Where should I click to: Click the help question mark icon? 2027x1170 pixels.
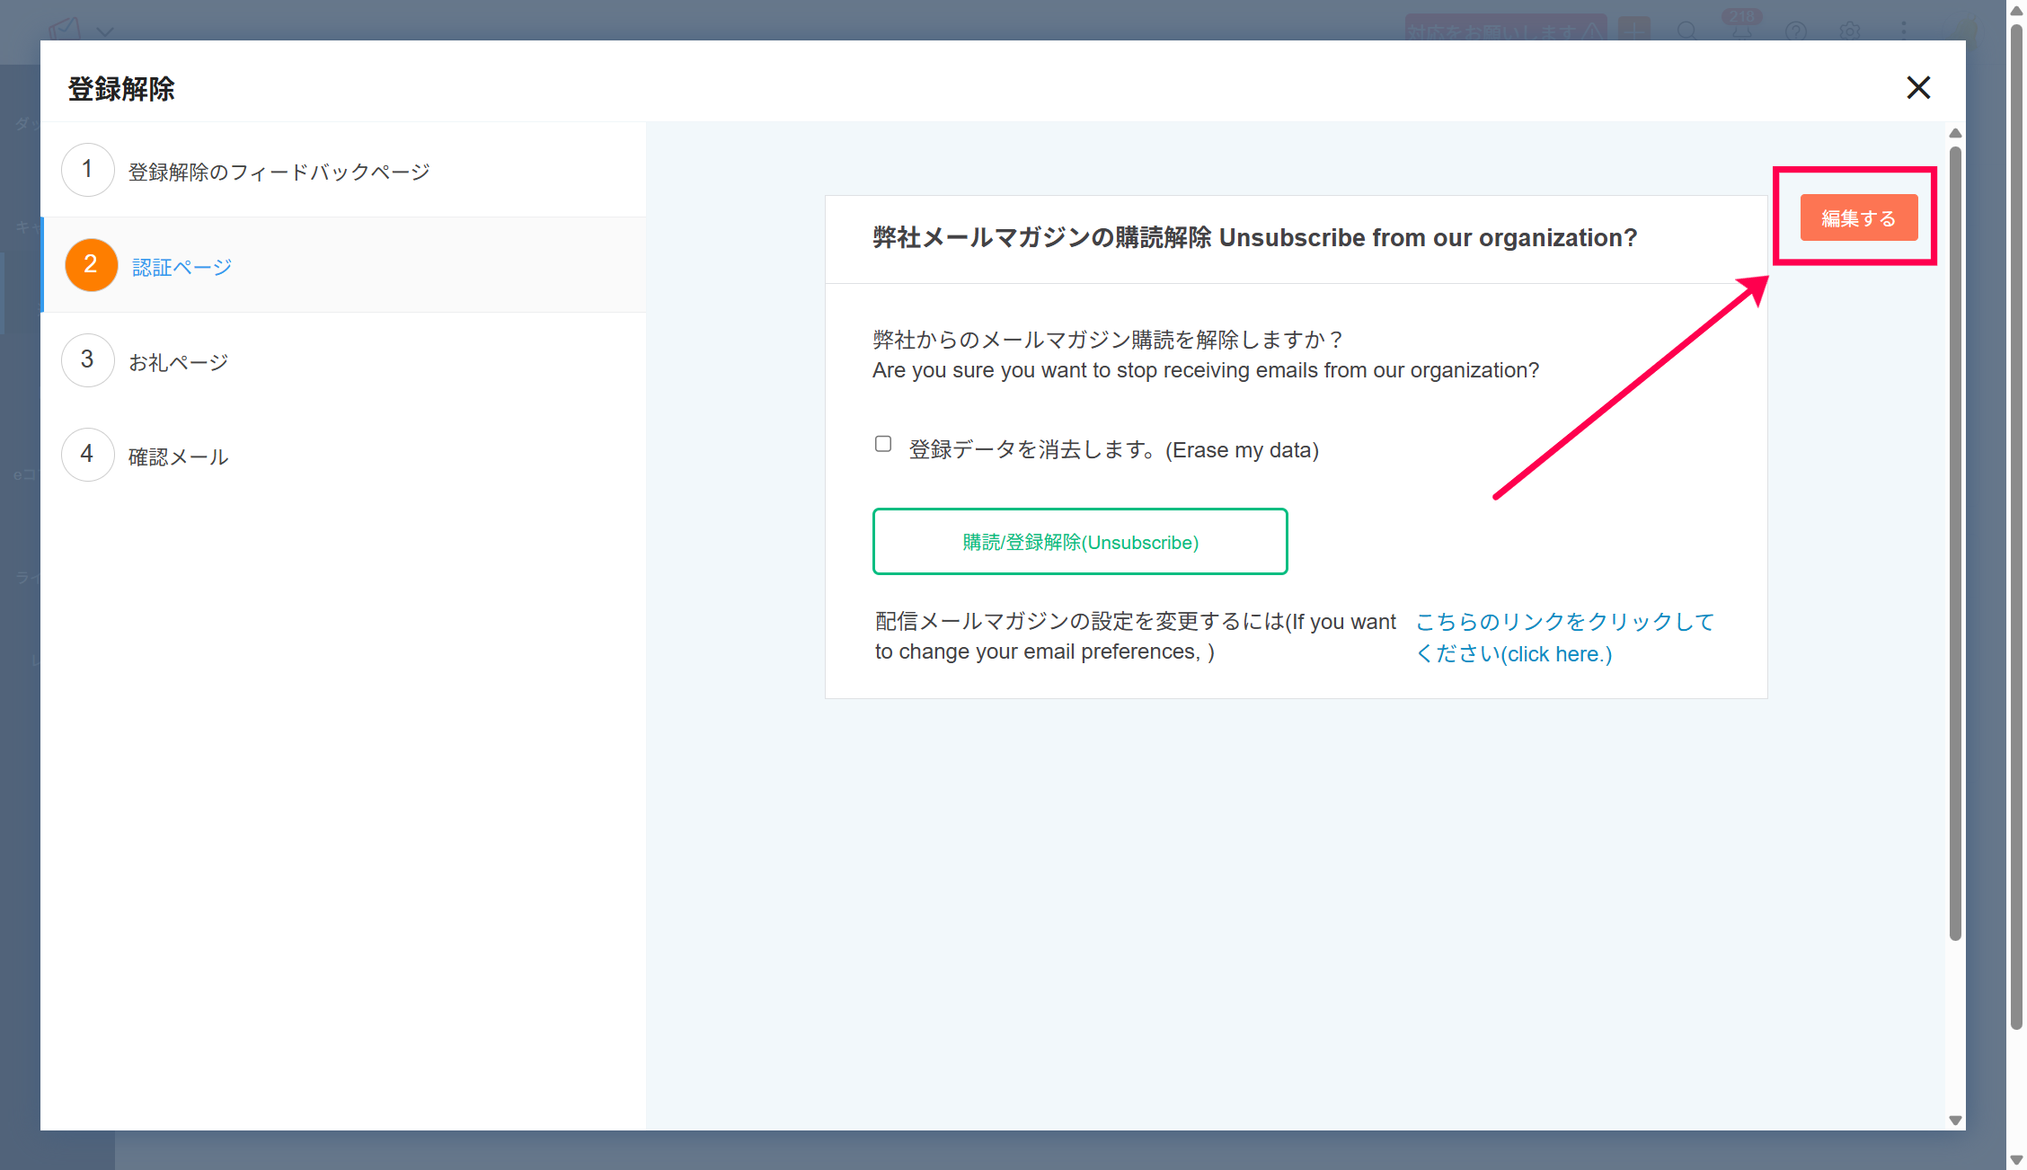tap(1796, 31)
